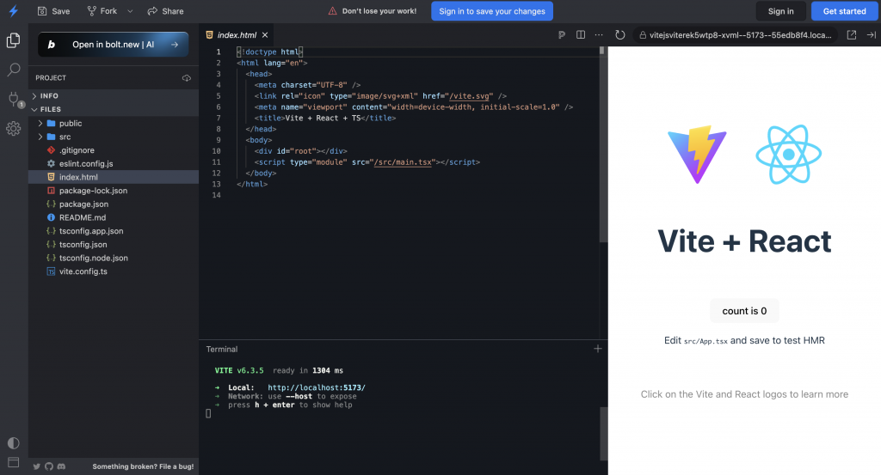Click the terminal vertical scrollbar
This screenshot has width=881, height=475.
coord(603,434)
